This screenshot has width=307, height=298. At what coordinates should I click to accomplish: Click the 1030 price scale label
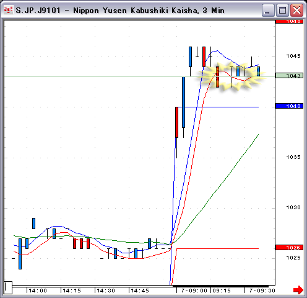(293, 207)
